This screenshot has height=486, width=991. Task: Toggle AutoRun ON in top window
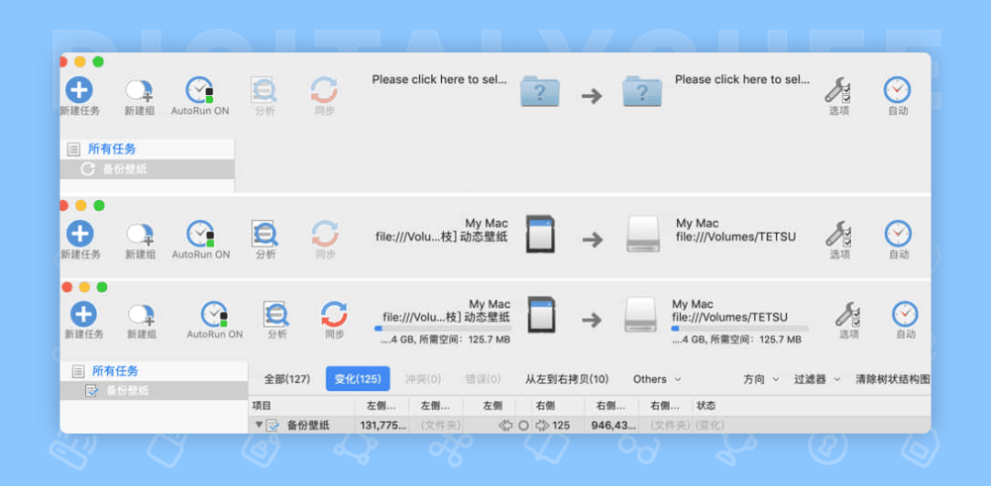pyautogui.click(x=200, y=90)
